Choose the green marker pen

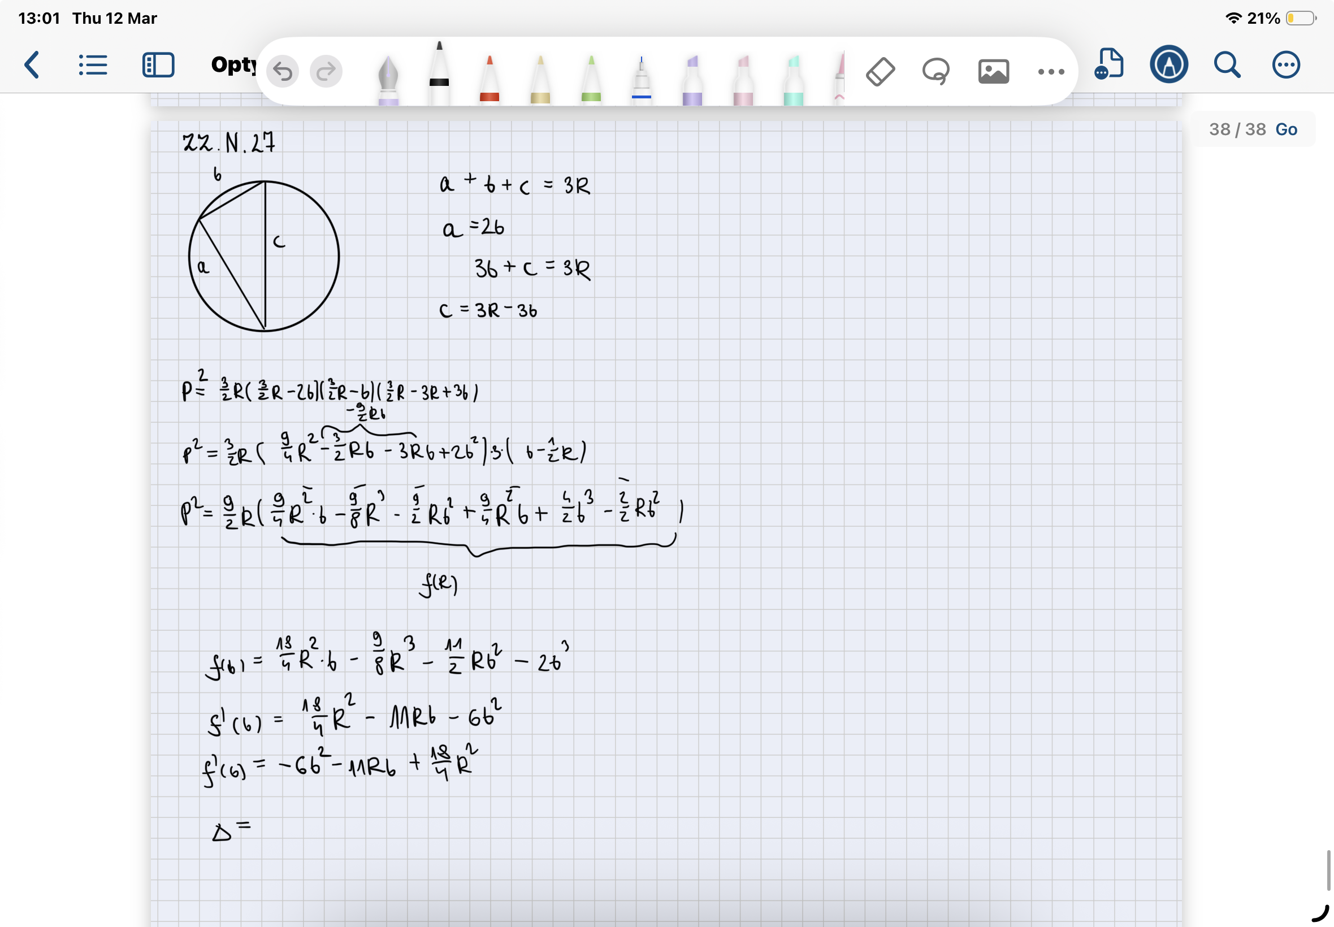[591, 79]
